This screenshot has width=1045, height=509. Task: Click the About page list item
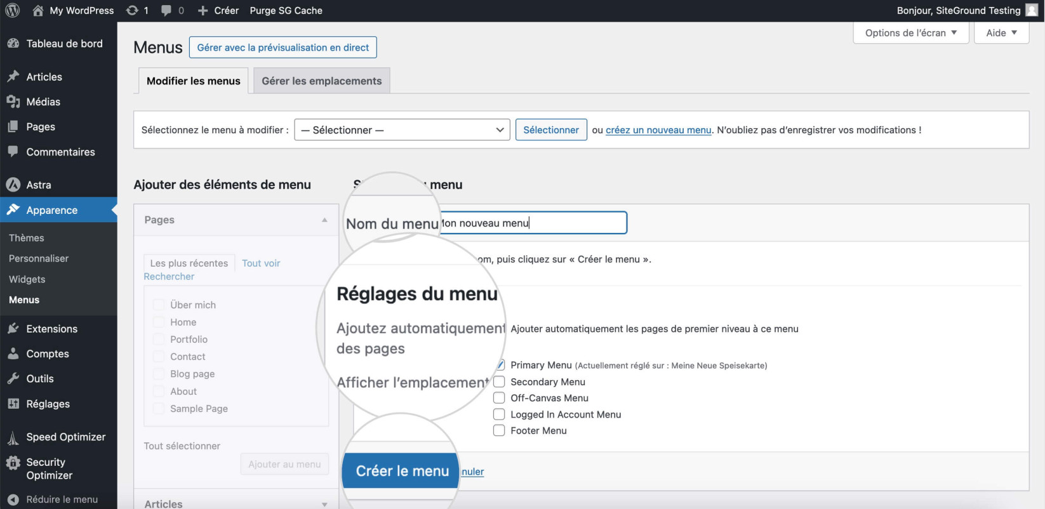coord(183,392)
